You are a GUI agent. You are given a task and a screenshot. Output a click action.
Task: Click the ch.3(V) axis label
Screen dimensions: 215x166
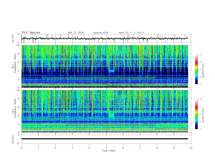click(13, 139)
